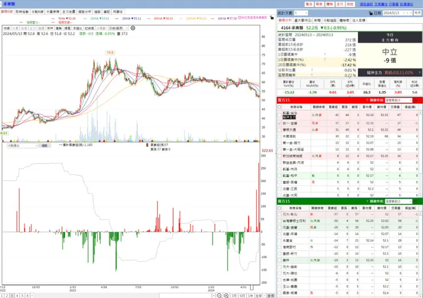
Task: Check the select-all box in 賣方15 header
Action: click(x=280, y=208)
